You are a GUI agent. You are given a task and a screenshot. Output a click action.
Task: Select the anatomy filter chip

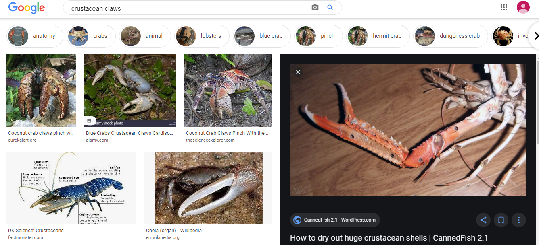[35, 36]
